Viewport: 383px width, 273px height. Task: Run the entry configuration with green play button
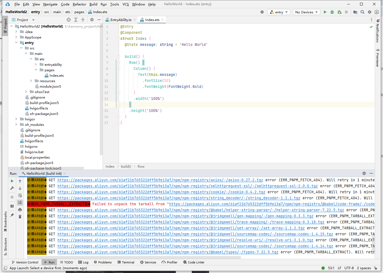pos(325,12)
